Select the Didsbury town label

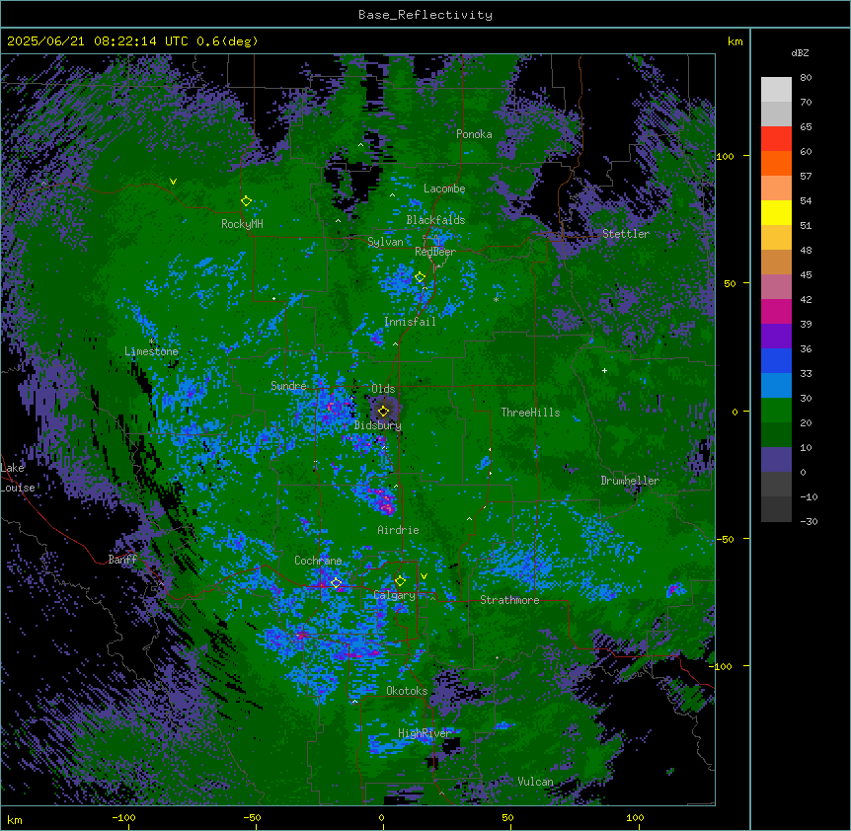pyautogui.click(x=378, y=425)
